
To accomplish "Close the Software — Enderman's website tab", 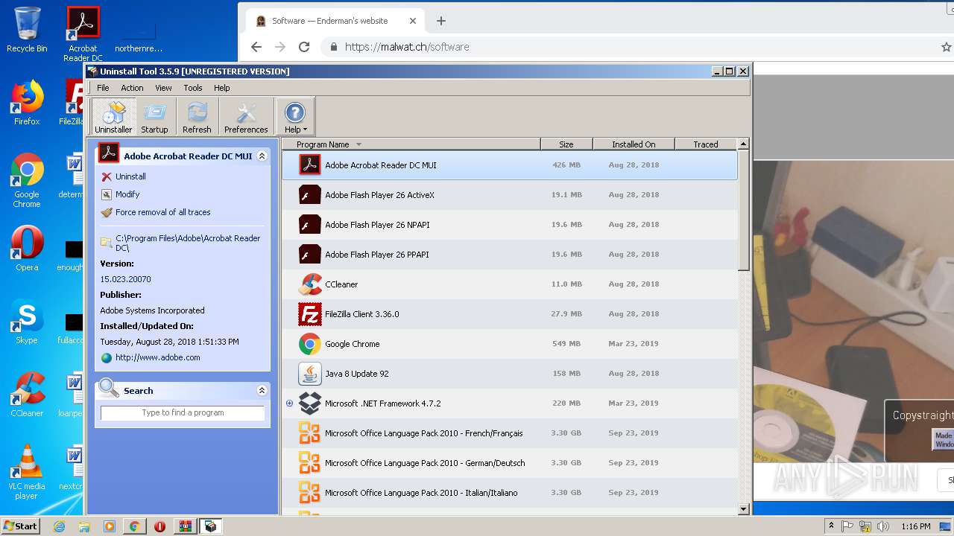I will click(413, 21).
